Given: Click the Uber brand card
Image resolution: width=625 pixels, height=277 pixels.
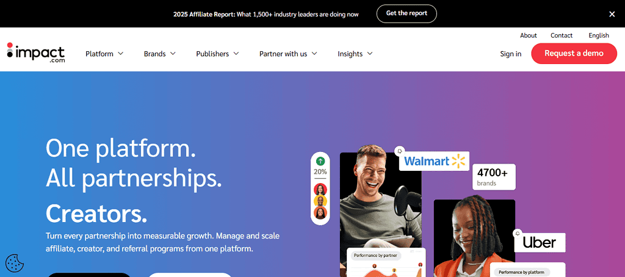Looking at the screenshot, I should pos(540,243).
